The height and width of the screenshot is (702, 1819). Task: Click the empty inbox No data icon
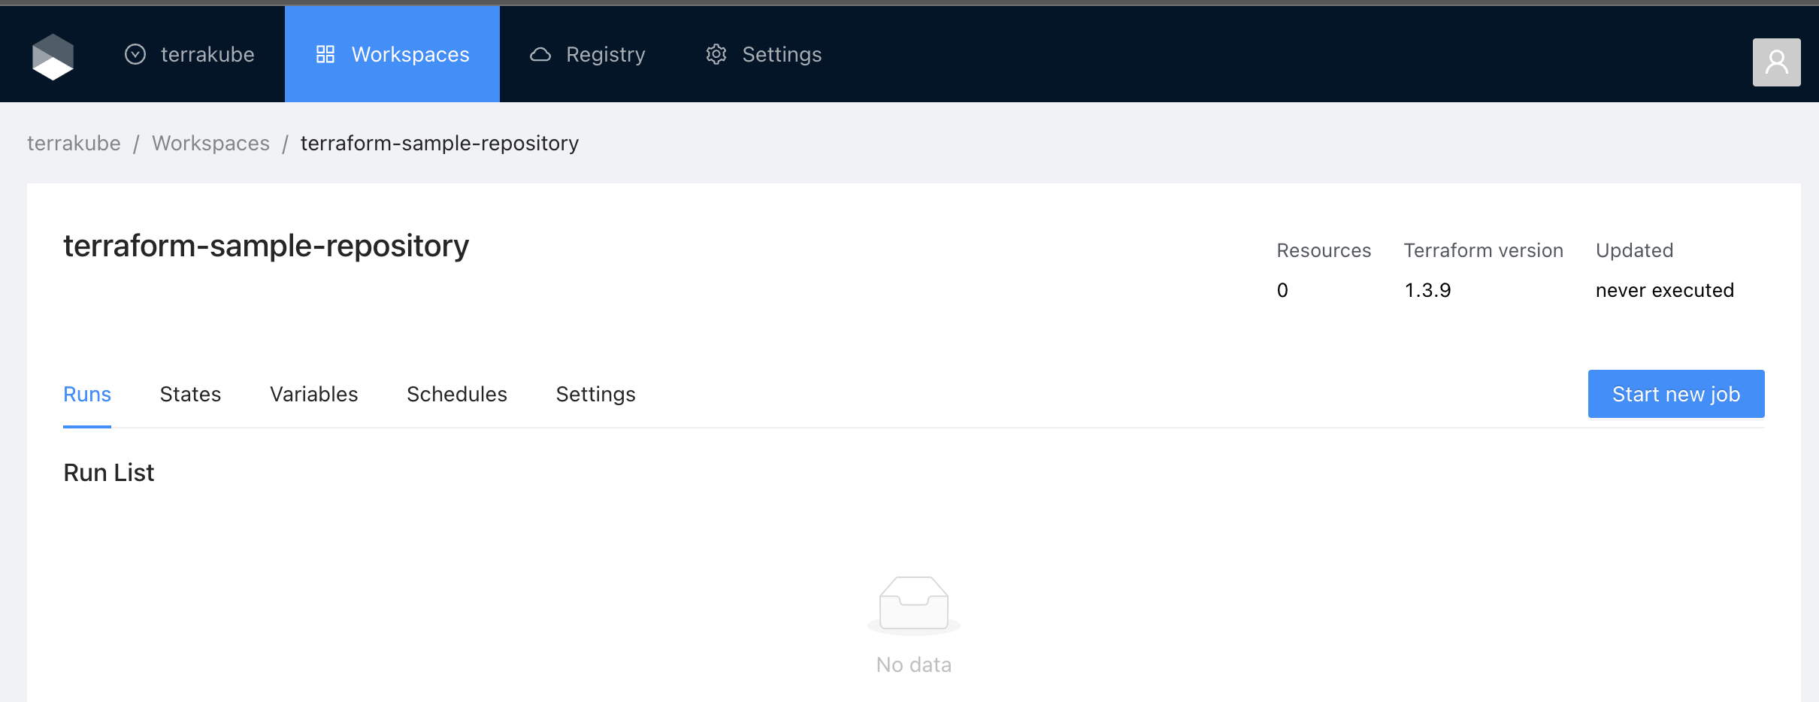pyautogui.click(x=913, y=604)
